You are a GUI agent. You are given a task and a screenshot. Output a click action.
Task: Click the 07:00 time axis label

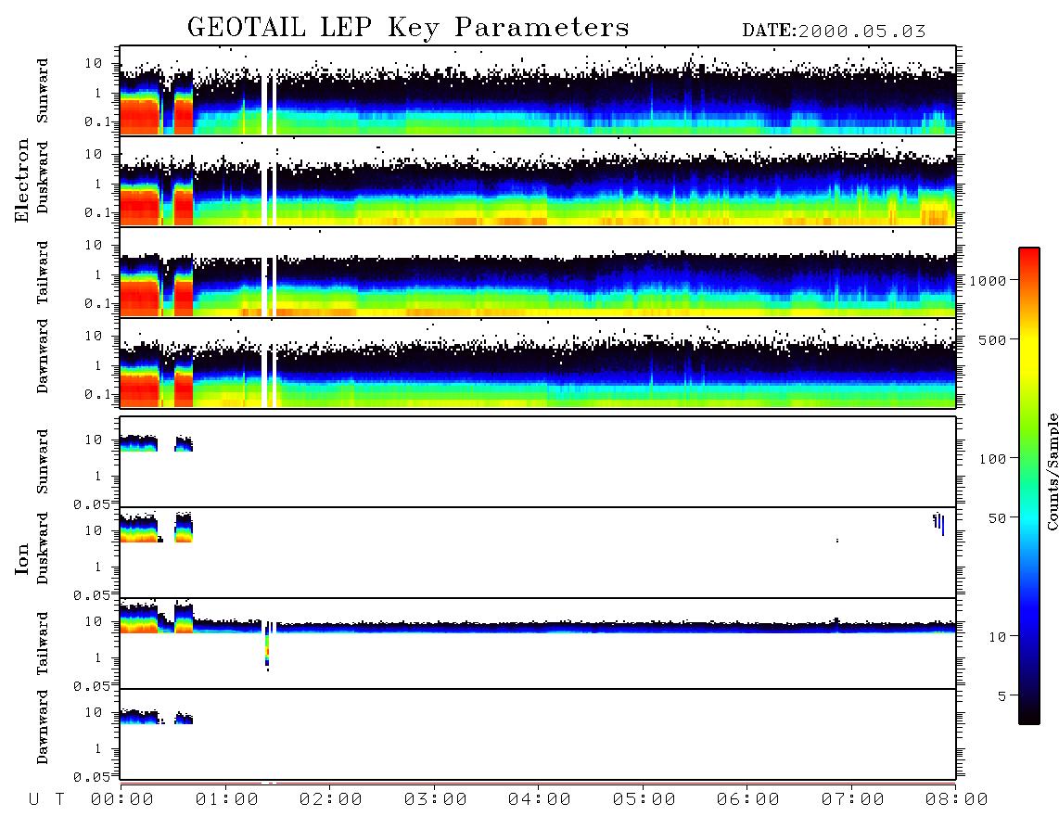click(853, 800)
